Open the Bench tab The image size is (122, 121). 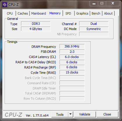(x=96, y=13)
